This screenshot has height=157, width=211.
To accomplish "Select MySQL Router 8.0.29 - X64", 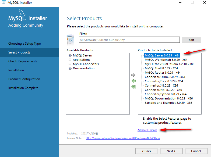I will (x=163, y=73).
